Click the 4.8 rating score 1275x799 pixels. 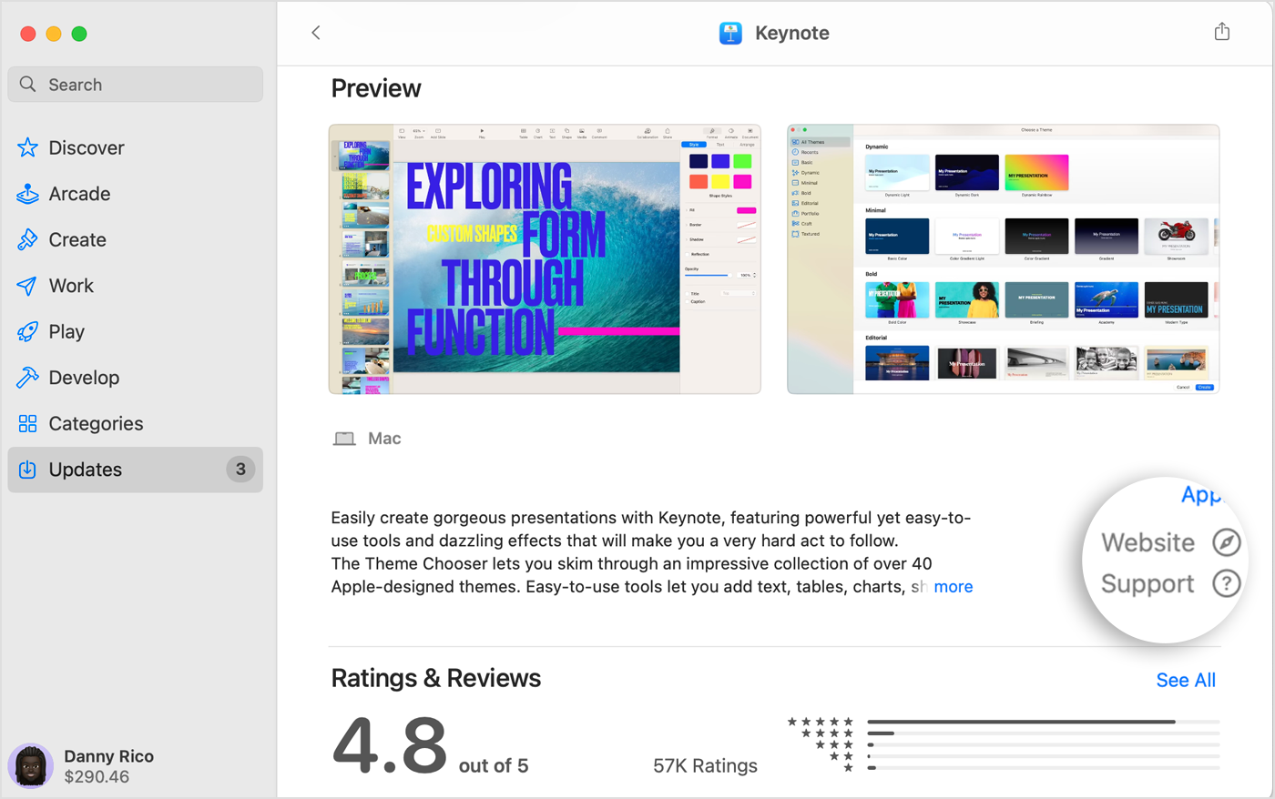point(390,744)
